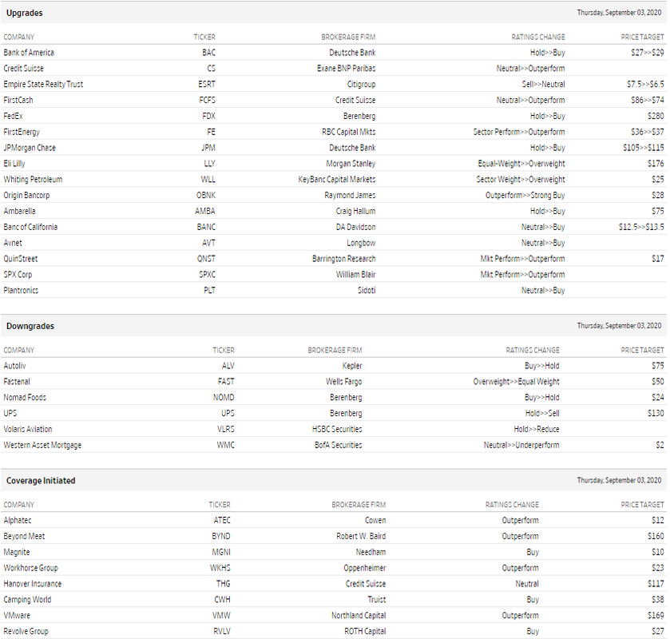This screenshot has width=670, height=639.
Task: Click the Beyond Meat company name
Action: [24, 537]
